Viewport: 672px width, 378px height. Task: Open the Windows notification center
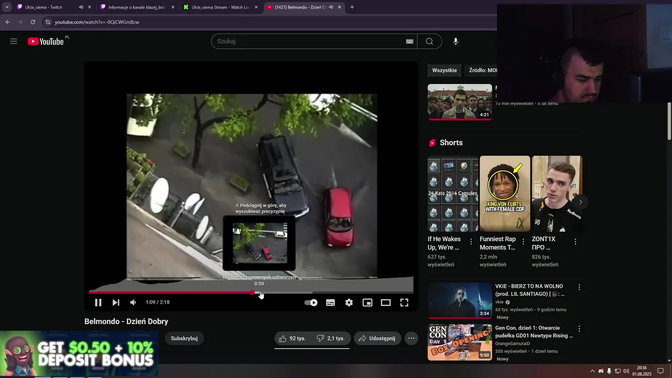pos(660,371)
